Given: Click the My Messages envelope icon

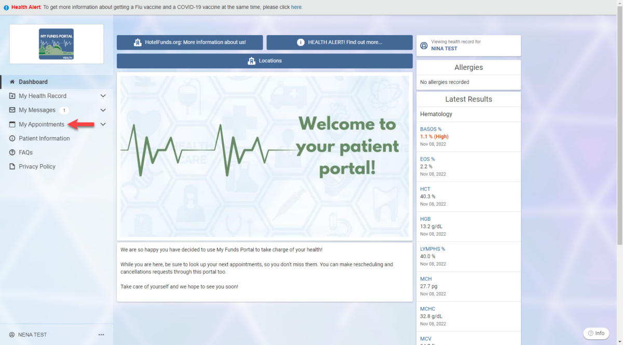Looking at the screenshot, I should pos(12,110).
